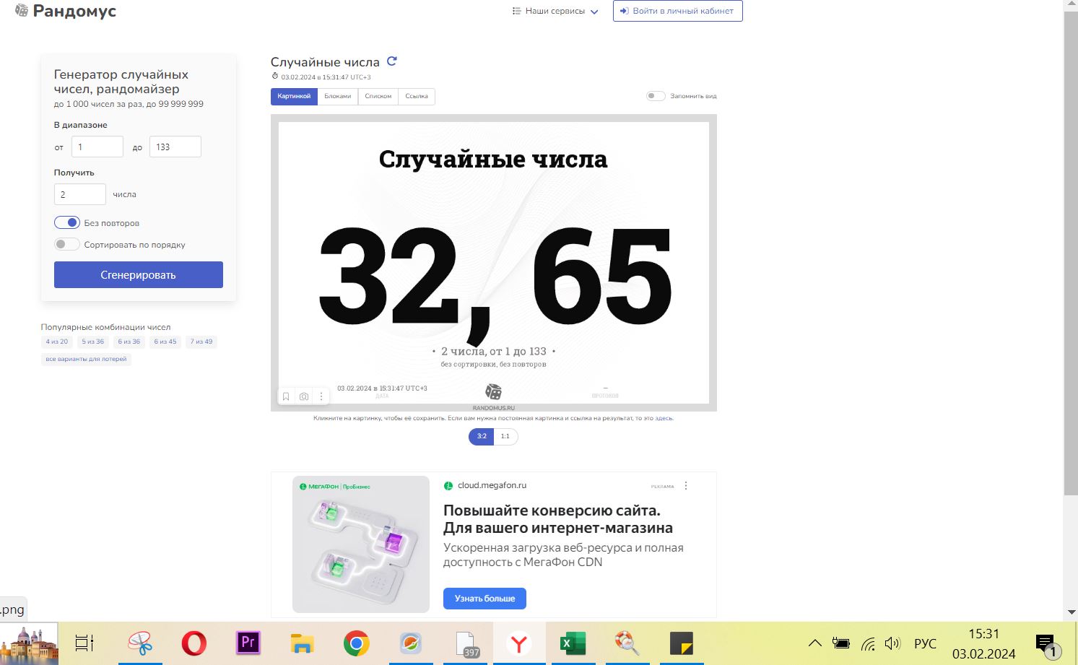Click the bookmark icon under the result image
The height and width of the screenshot is (665, 1078).
click(x=285, y=396)
